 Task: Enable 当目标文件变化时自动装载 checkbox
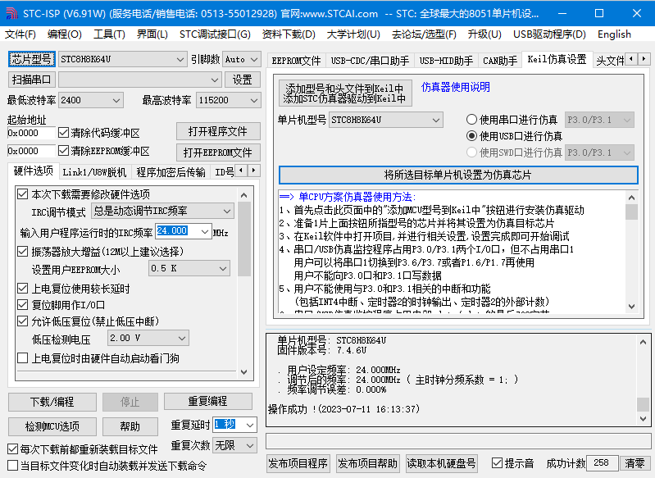[x=12, y=465]
